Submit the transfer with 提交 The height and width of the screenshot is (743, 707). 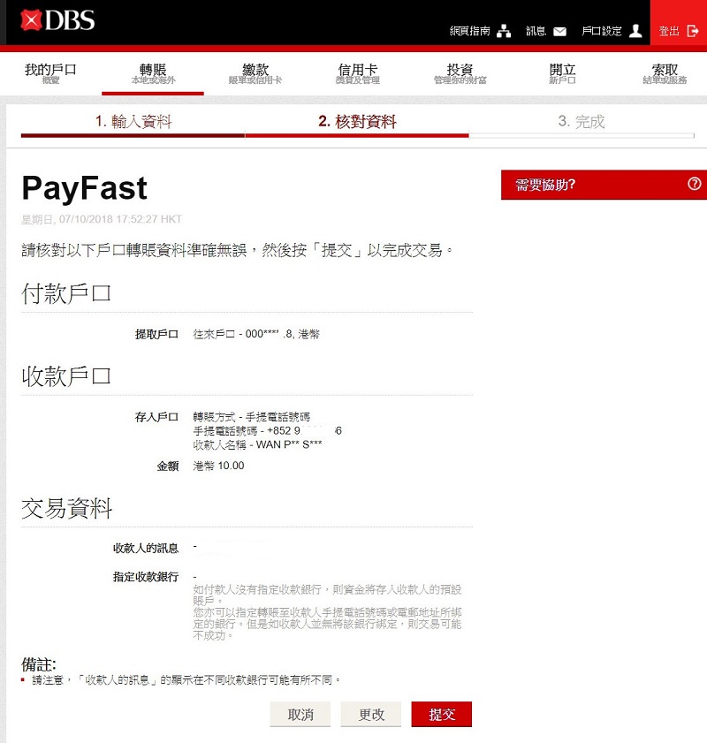pyautogui.click(x=441, y=715)
